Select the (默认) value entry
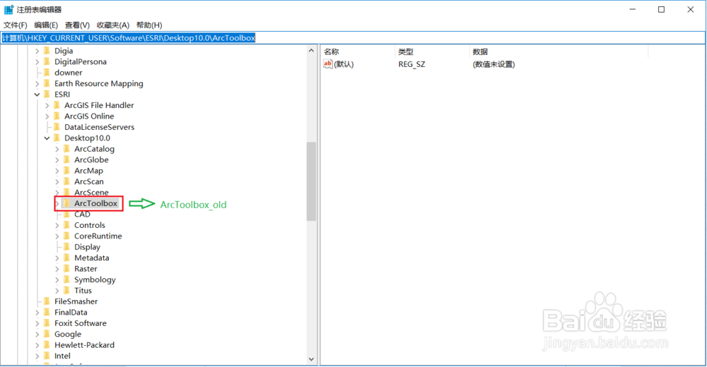The image size is (707, 367). click(x=344, y=64)
